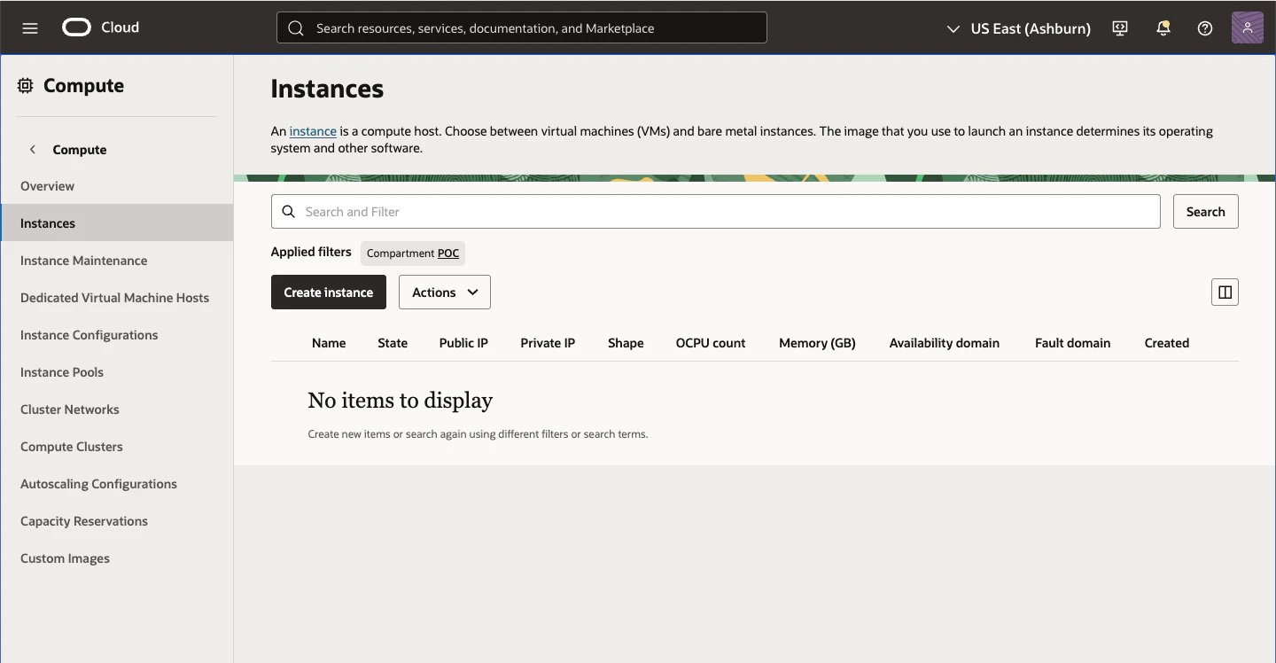The height and width of the screenshot is (663, 1276).
Task: Click the Applied filters label
Action: 311,252
